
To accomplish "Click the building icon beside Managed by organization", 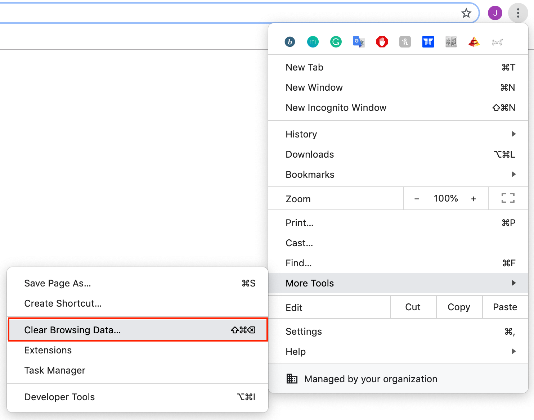I will click(292, 379).
